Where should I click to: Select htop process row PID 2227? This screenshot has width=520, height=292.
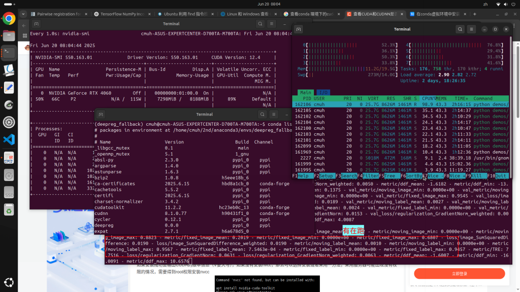[x=401, y=158]
